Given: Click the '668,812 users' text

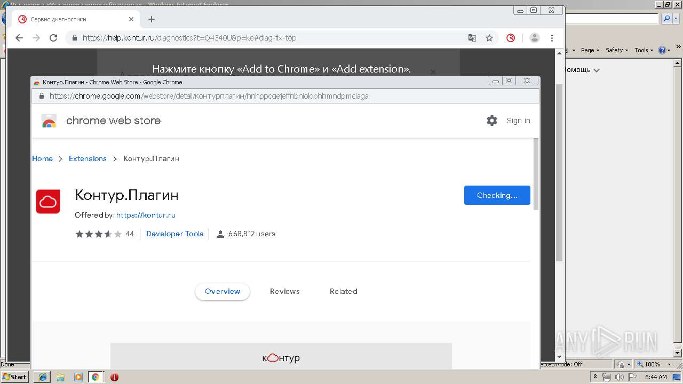Looking at the screenshot, I should point(252,234).
